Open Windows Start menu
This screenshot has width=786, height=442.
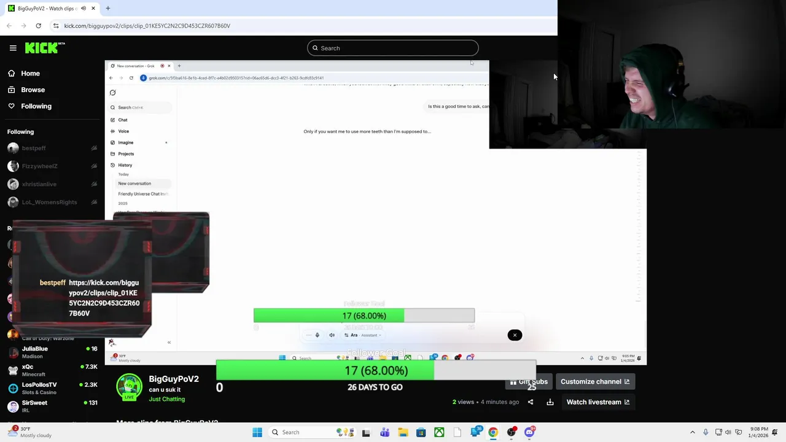coord(257,432)
